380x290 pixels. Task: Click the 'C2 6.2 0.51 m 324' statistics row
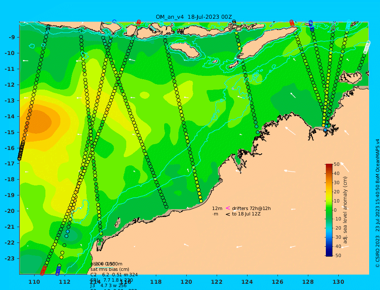(x=114, y=275)
